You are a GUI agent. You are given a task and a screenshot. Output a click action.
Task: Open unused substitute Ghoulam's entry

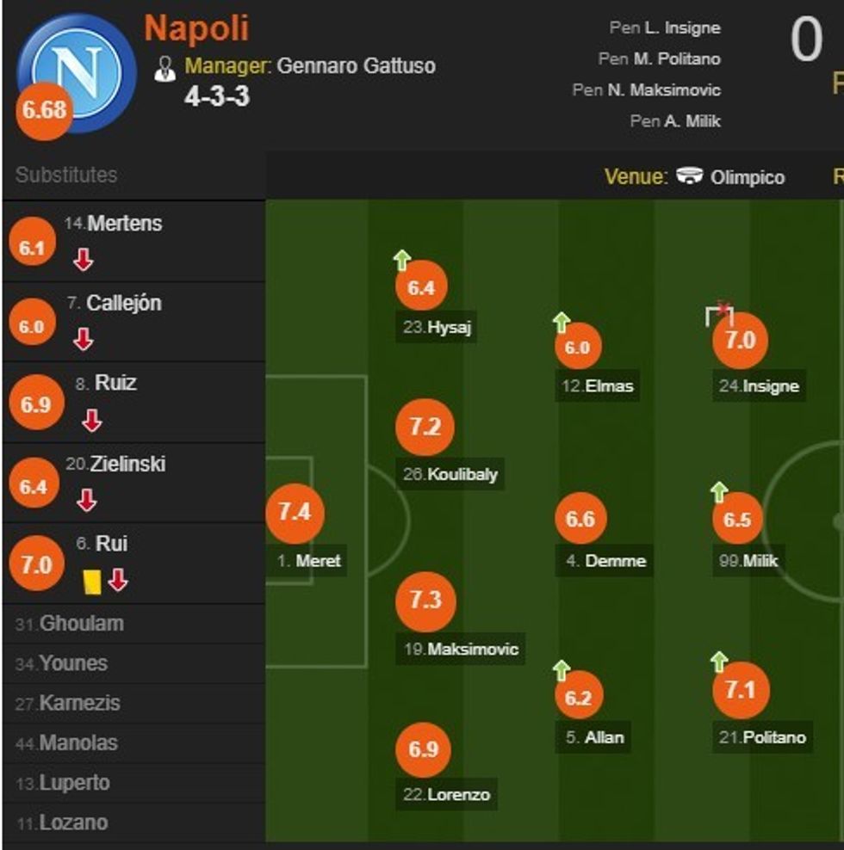82,624
